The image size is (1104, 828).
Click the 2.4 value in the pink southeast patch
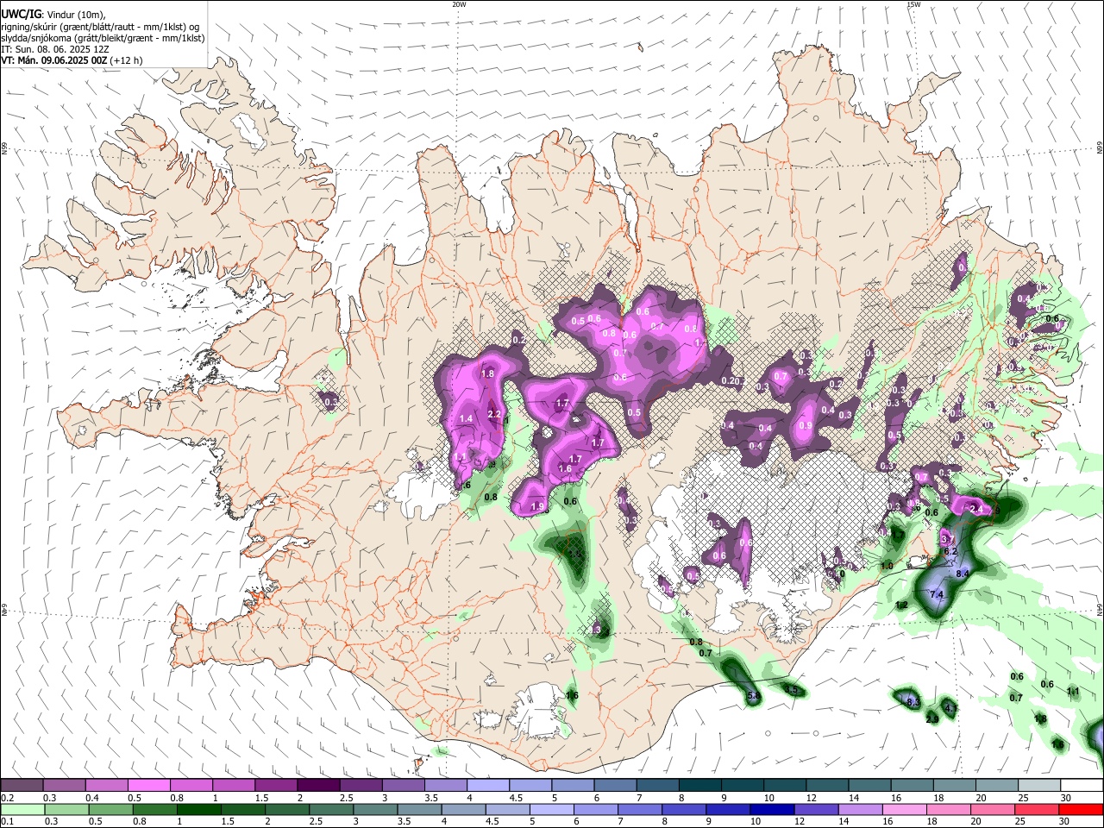tap(976, 510)
